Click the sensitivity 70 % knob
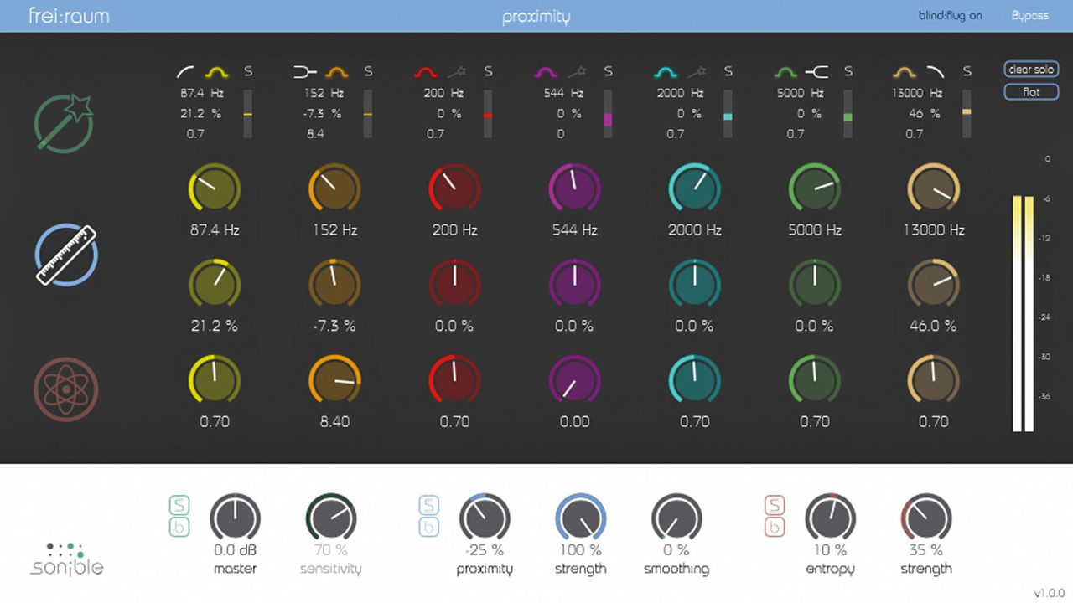 [331, 518]
